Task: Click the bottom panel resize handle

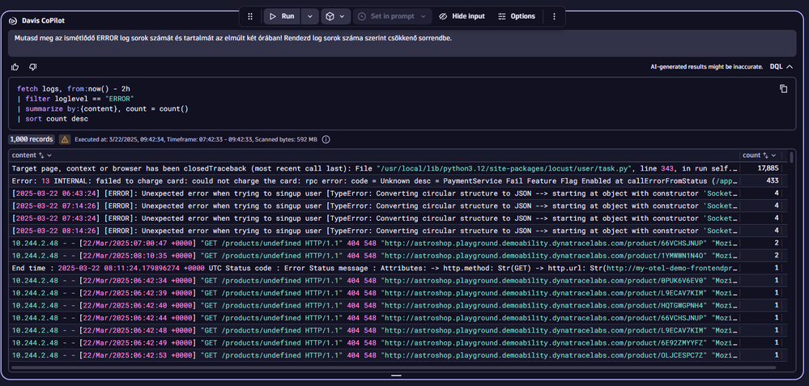Action: point(396,376)
